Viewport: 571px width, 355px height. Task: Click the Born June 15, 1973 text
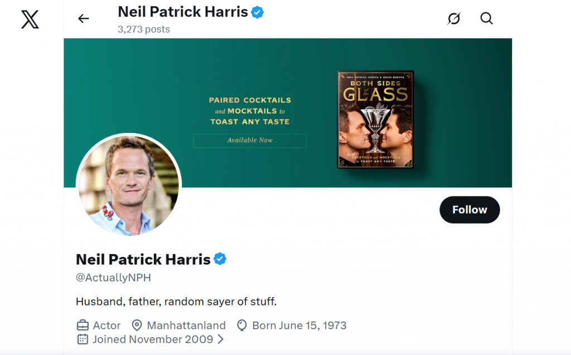click(x=298, y=325)
